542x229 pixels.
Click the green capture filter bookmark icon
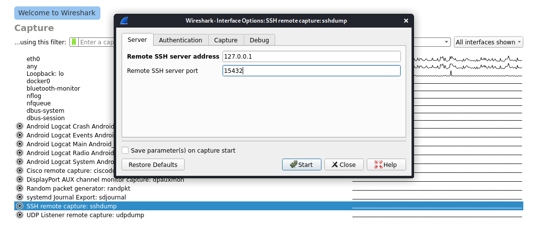(x=74, y=42)
